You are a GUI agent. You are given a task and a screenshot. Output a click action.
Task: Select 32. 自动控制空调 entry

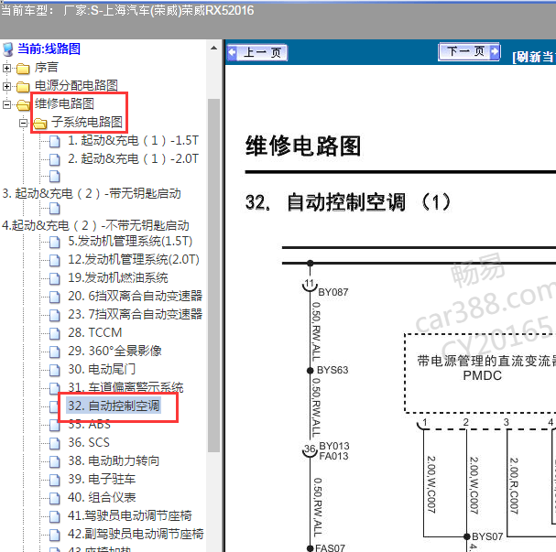(x=114, y=406)
